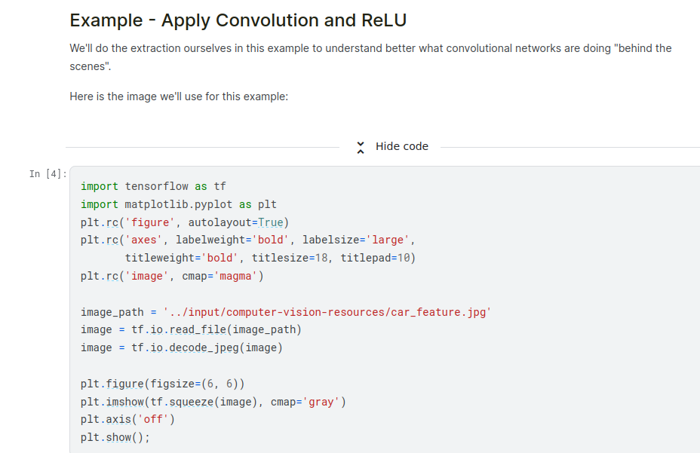
Task: Click the tf.io.decode_jpeg(image) line
Action: click(x=182, y=347)
